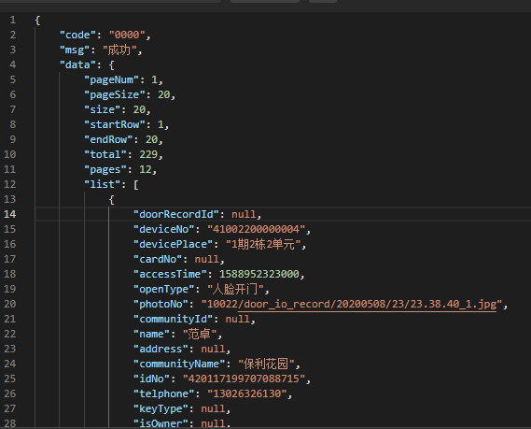Click line number 1 in gutter

[12, 20]
